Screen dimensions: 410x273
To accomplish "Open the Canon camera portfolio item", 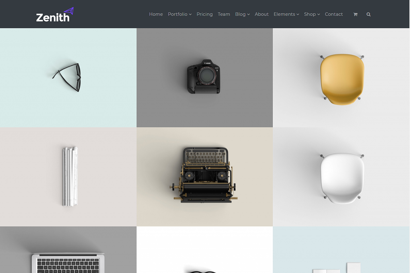I will point(205,77).
